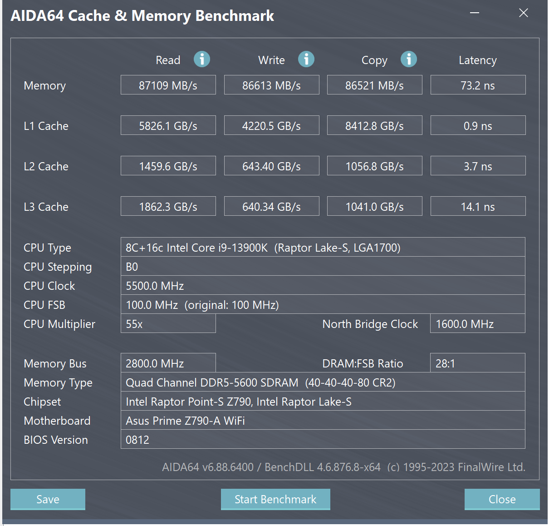Click the Memory Bus label

pyautogui.click(x=55, y=363)
